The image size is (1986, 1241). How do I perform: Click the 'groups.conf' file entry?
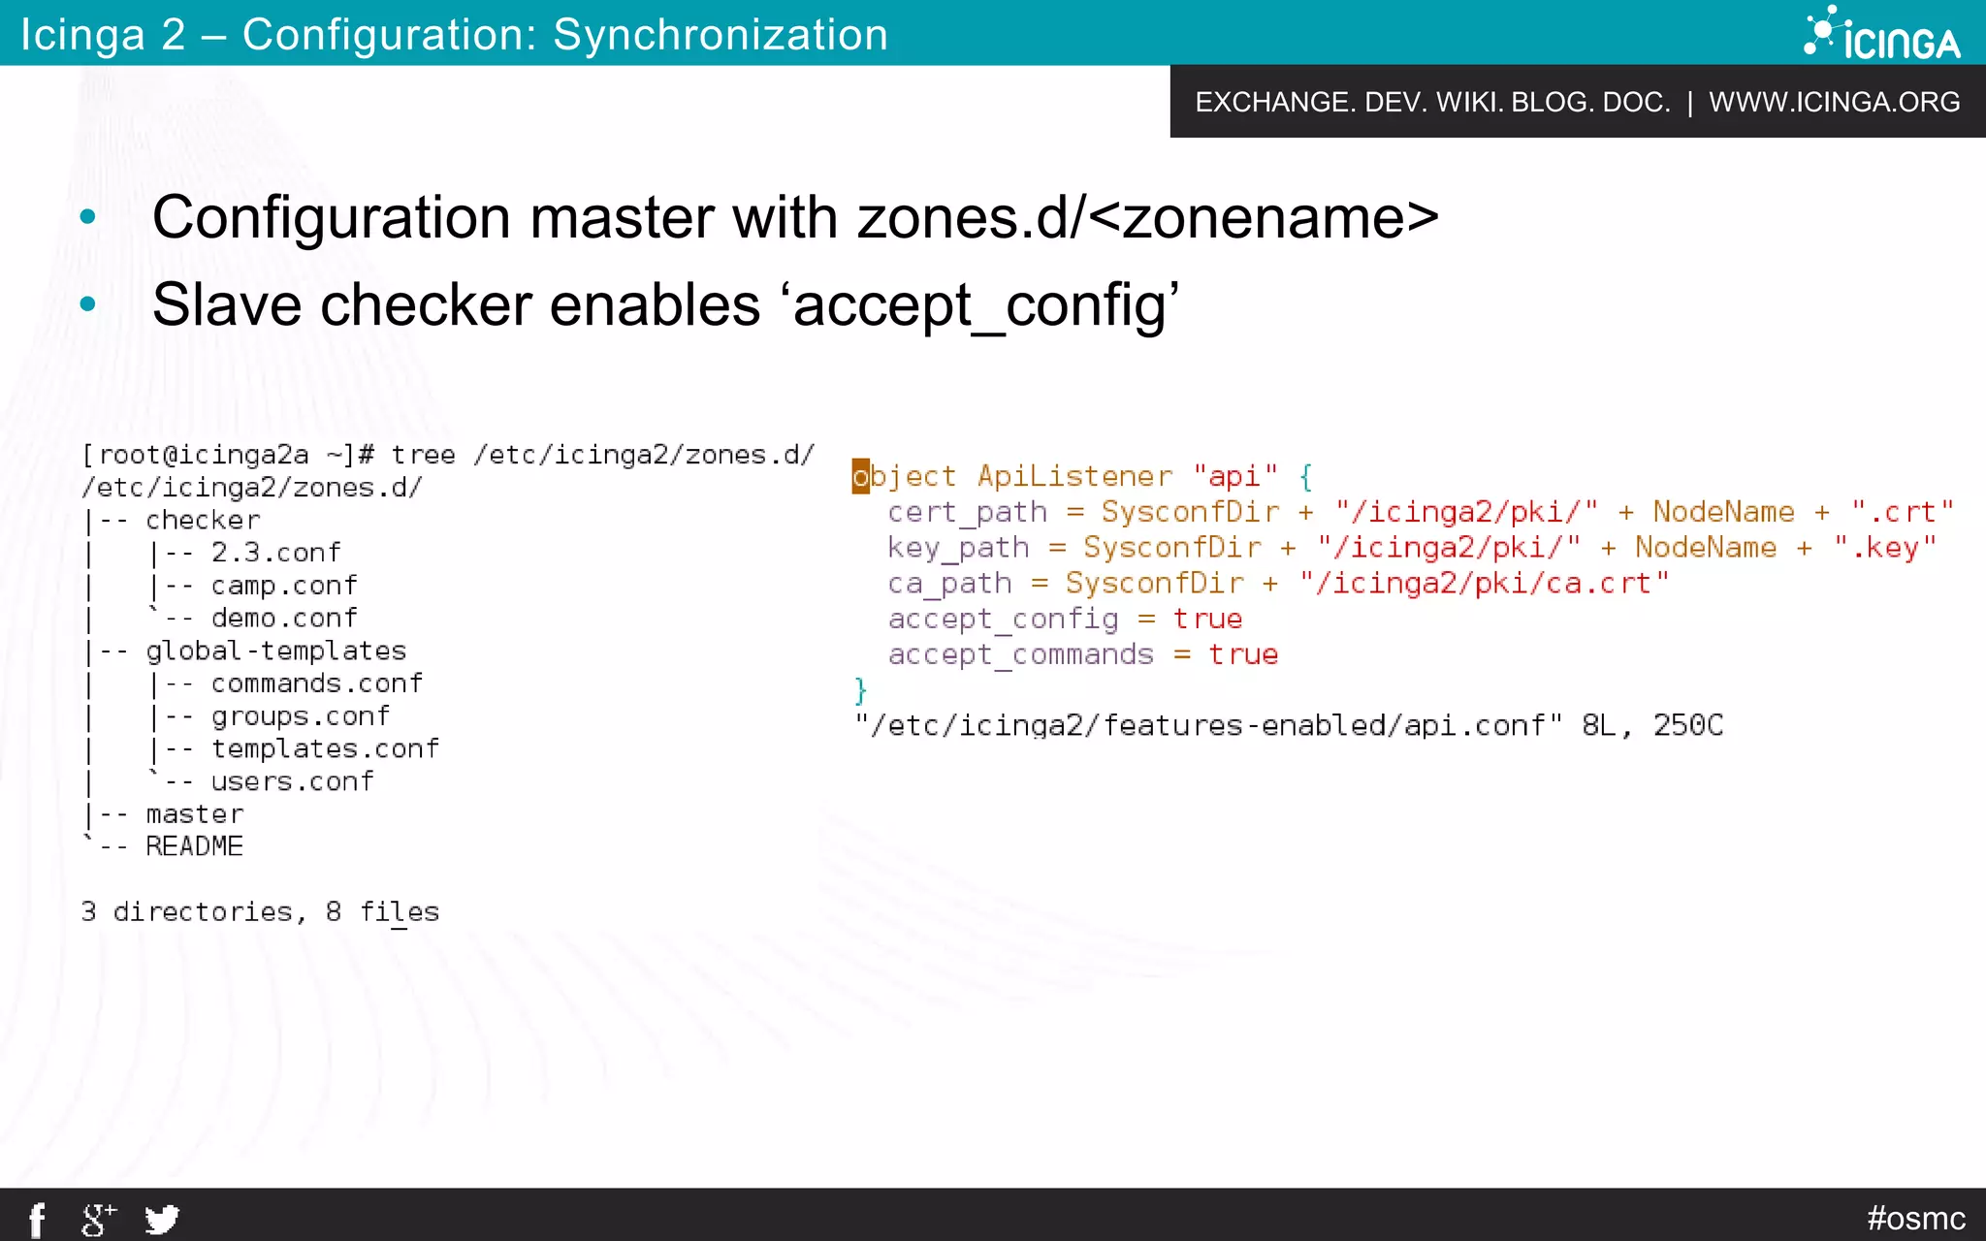click(x=301, y=716)
